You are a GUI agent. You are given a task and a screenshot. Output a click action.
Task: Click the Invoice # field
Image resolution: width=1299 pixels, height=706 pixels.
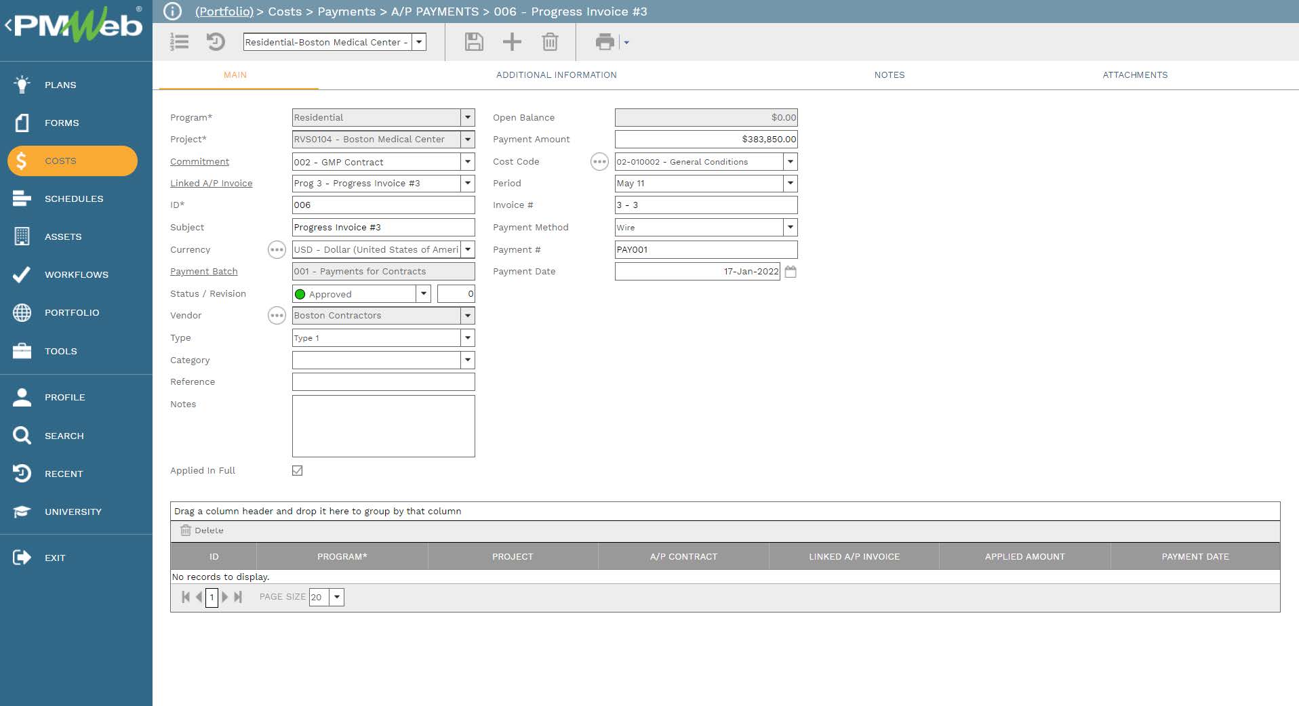click(x=706, y=205)
